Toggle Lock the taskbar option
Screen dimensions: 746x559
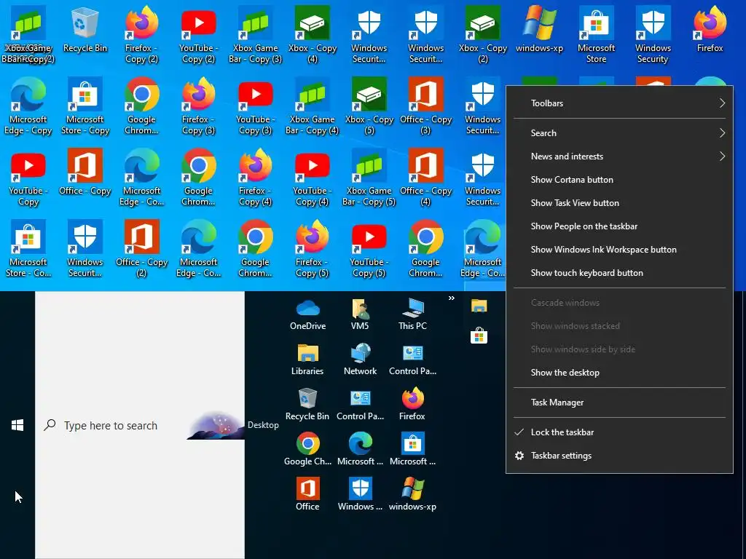(619, 432)
